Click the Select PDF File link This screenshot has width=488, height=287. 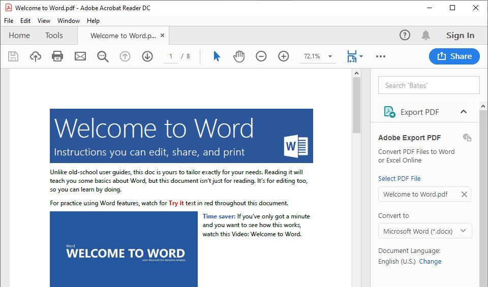pyautogui.click(x=400, y=178)
